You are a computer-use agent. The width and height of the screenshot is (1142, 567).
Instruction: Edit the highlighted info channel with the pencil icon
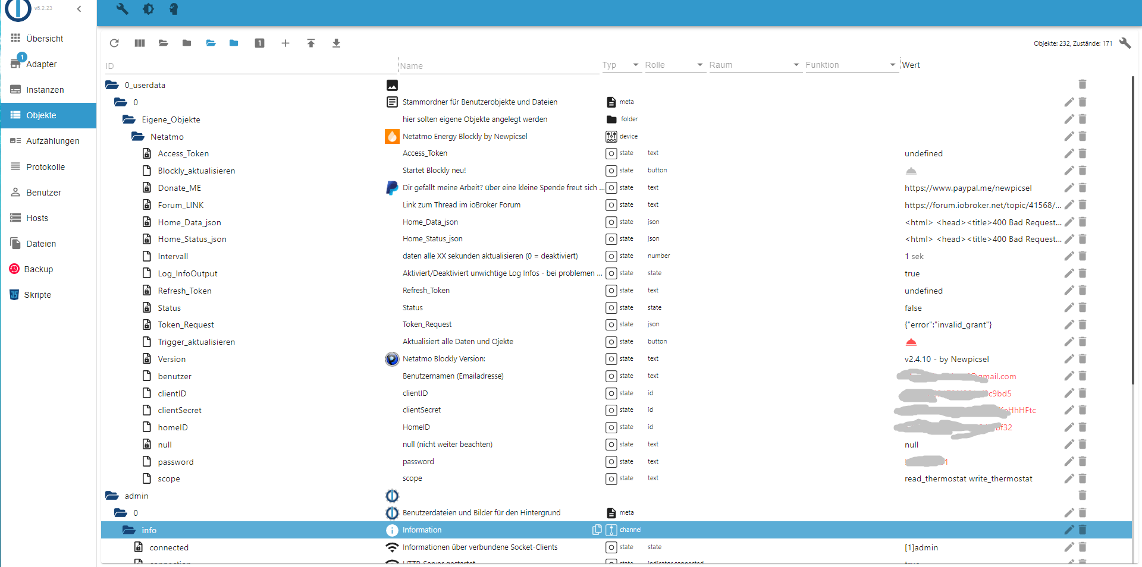click(1069, 530)
